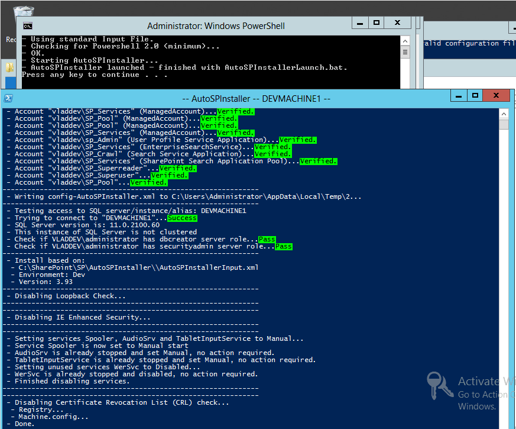Click 'Disabling IE Enhanced Security...' line
516x429 pixels.
click(79, 317)
